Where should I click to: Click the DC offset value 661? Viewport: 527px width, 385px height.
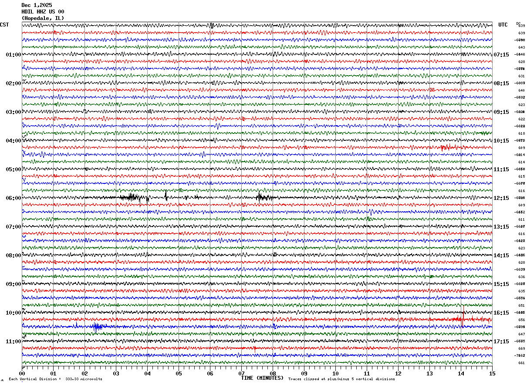point(521,363)
